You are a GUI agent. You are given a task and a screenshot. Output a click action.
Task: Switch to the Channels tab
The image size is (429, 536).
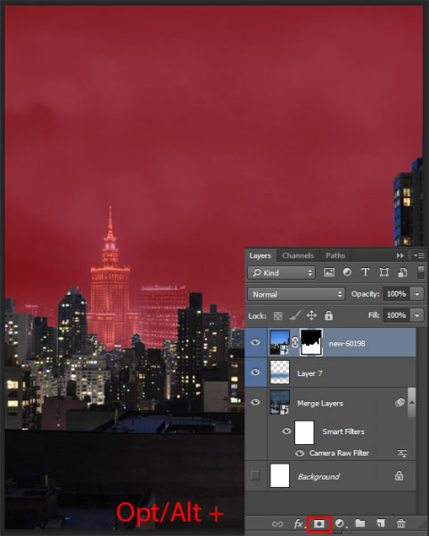pos(298,255)
